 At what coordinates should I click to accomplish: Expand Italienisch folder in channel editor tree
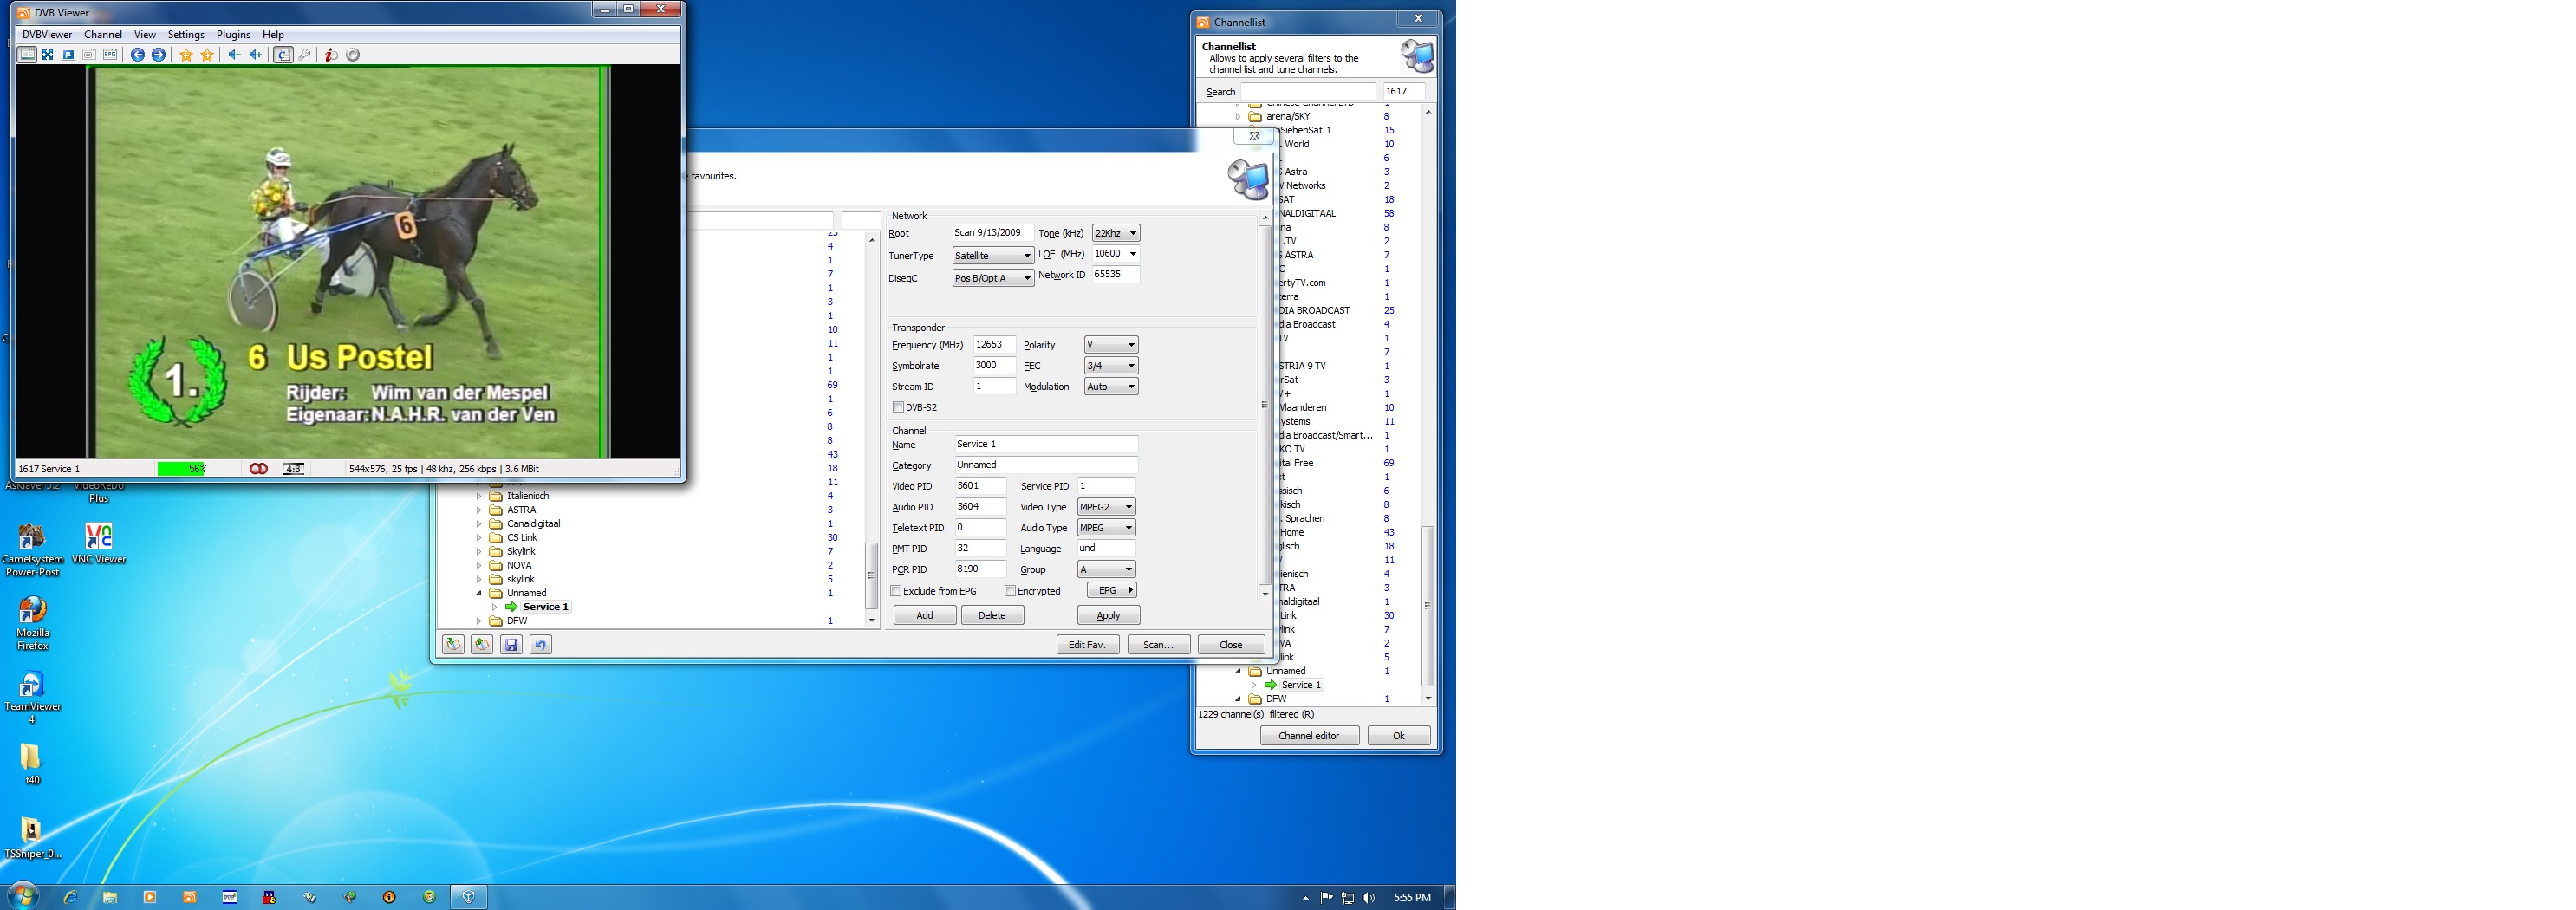click(479, 496)
